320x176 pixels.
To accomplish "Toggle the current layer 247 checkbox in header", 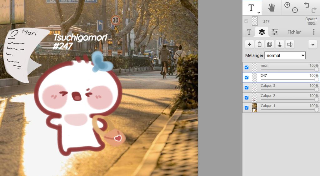I will coord(246,21).
